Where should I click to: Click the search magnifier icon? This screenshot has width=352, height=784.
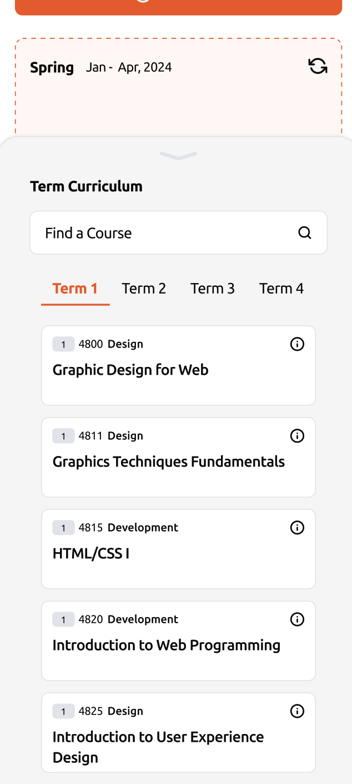click(x=305, y=233)
